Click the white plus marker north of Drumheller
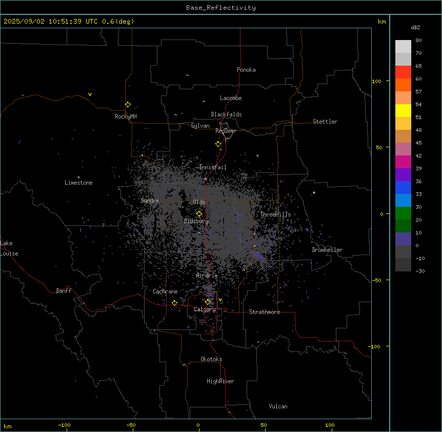The image size is (442, 432). [314, 192]
